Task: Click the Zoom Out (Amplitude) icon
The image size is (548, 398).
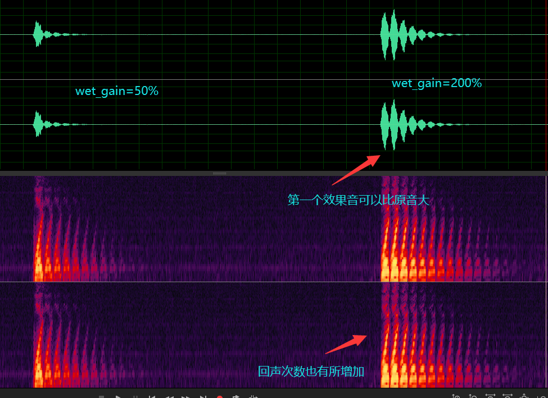Action: (x=473, y=396)
